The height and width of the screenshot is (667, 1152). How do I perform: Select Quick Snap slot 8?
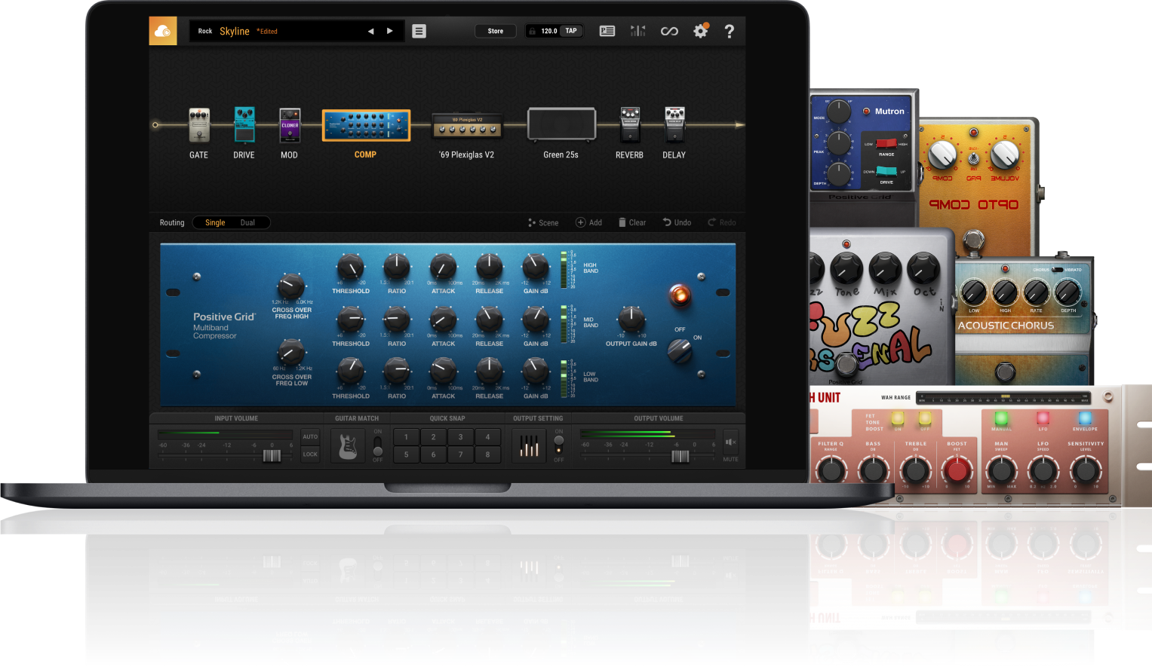point(487,454)
